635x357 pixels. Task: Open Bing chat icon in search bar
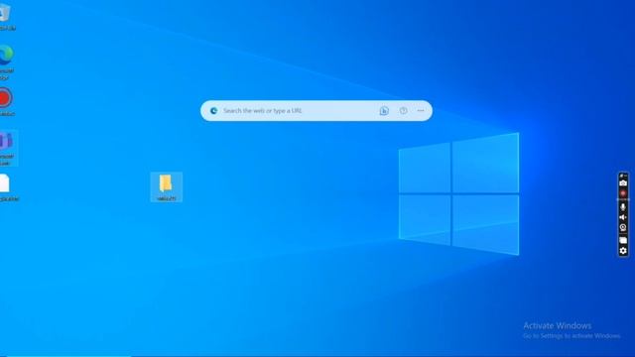(384, 110)
